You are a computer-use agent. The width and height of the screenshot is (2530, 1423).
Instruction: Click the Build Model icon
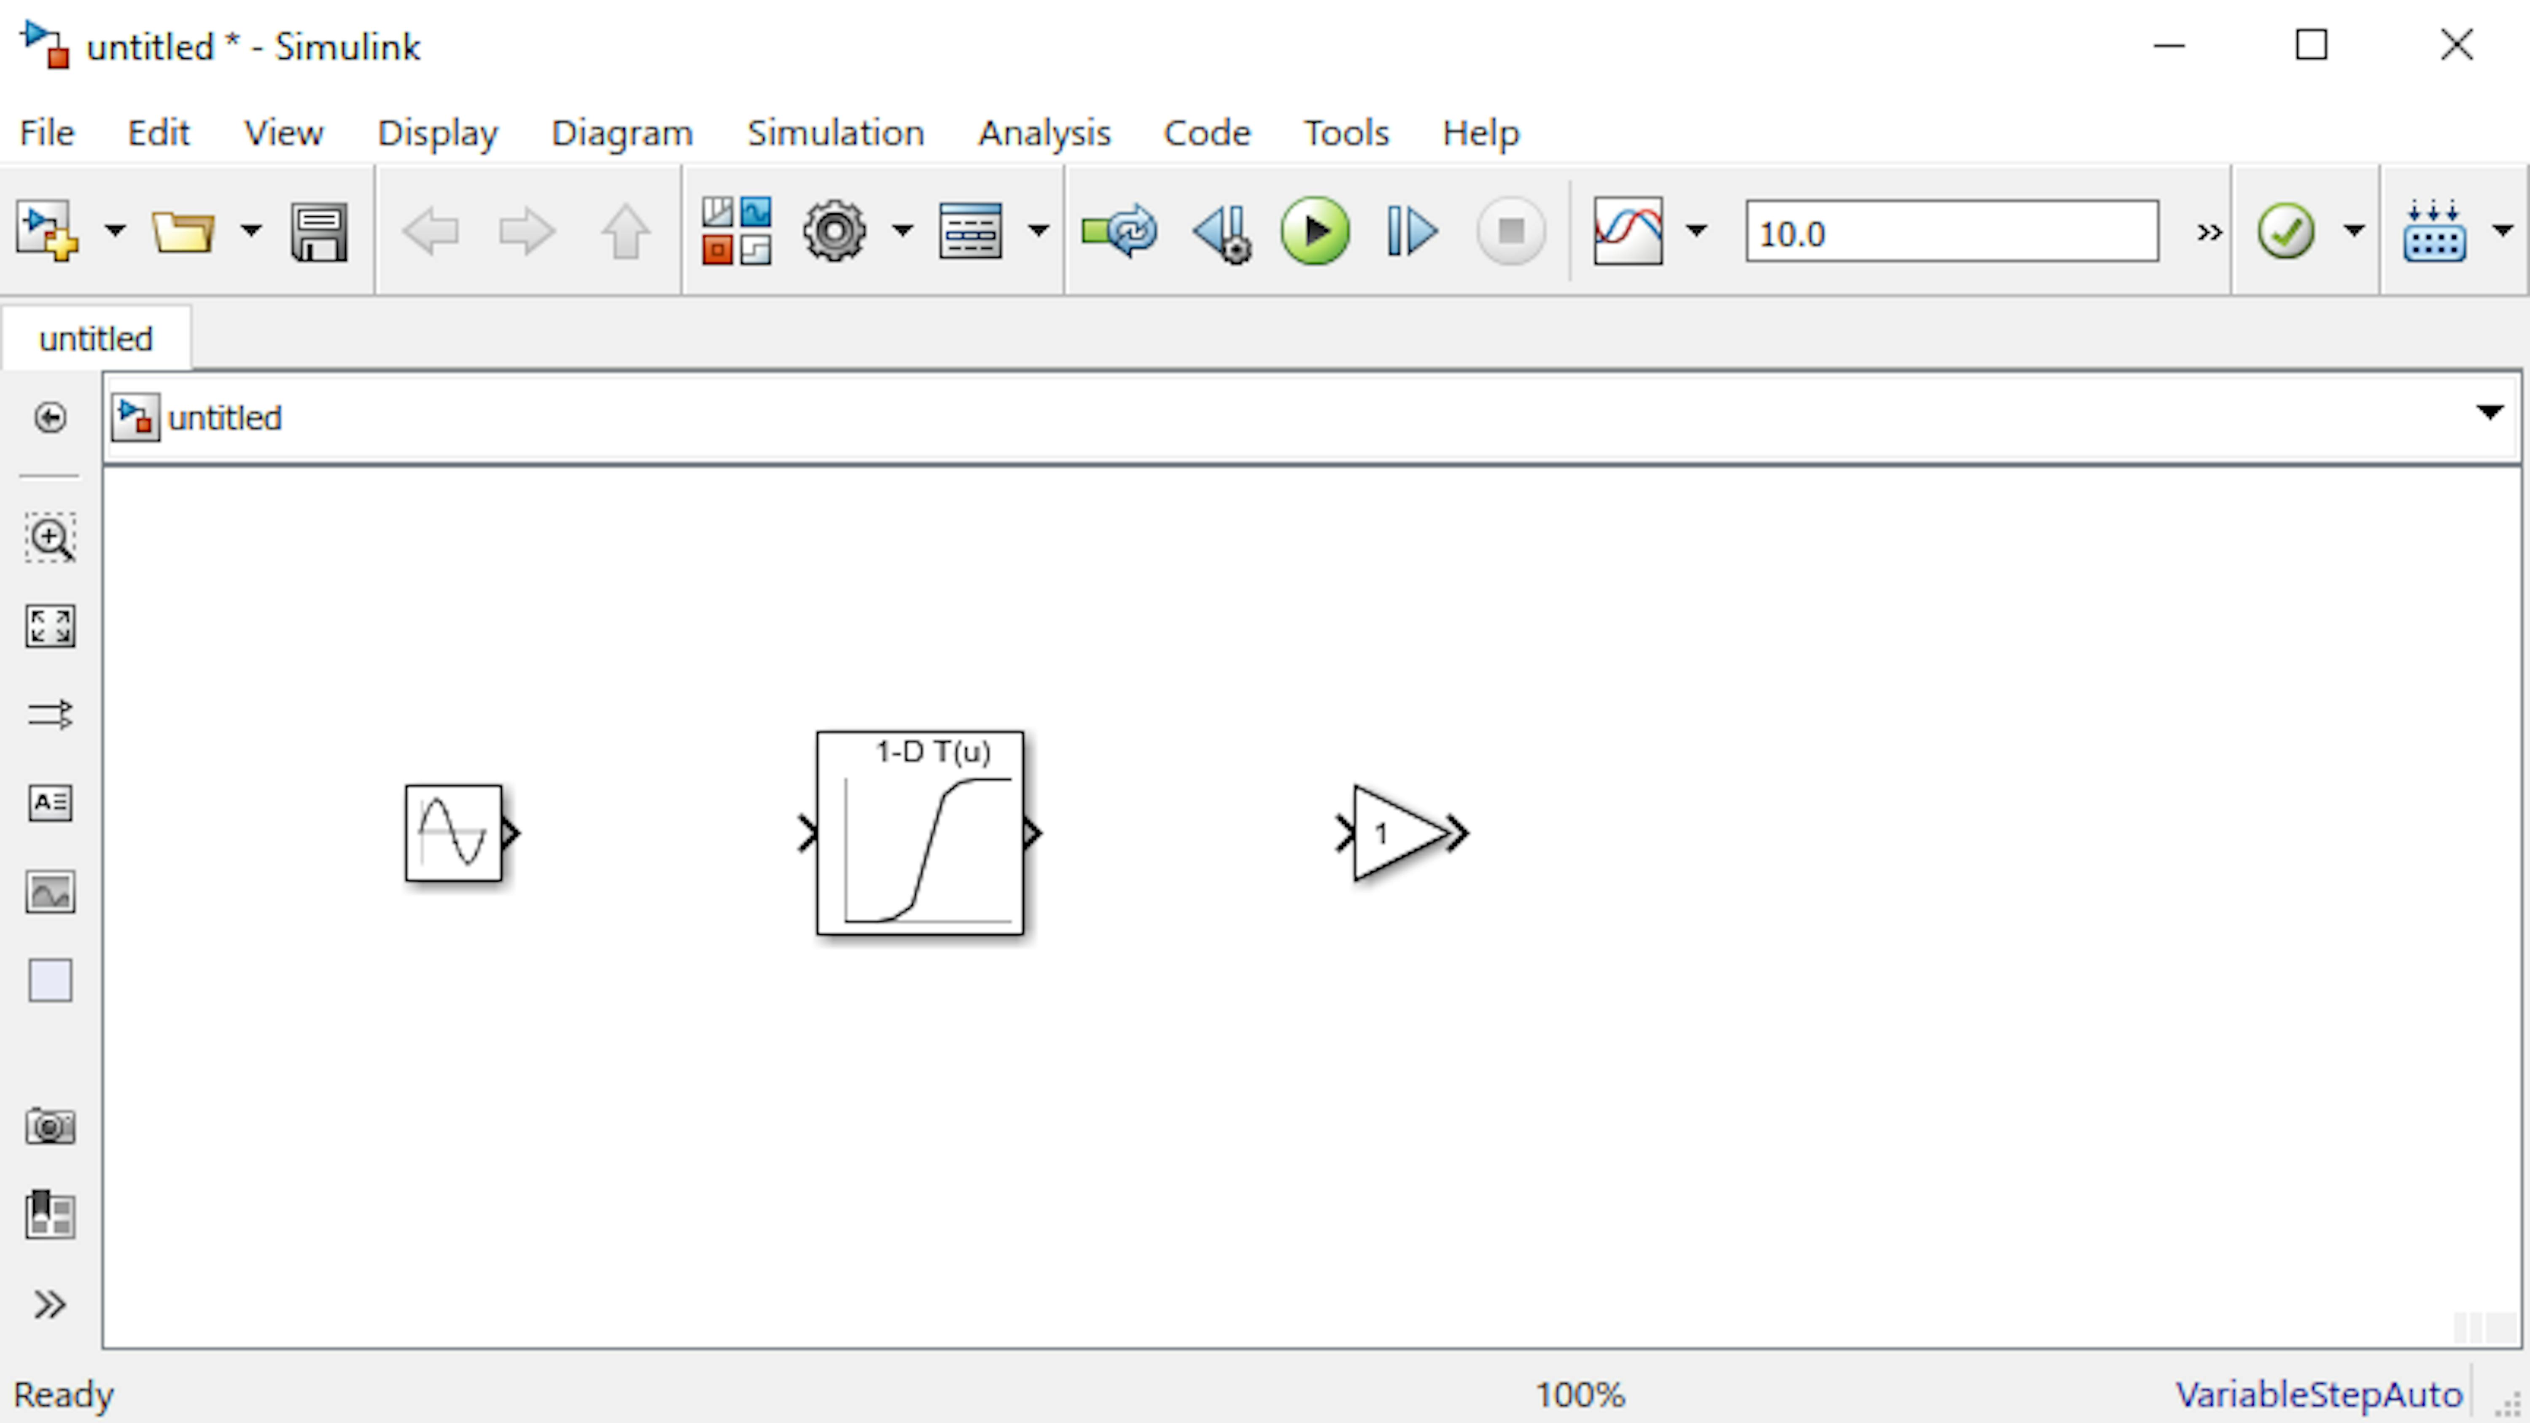(x=2435, y=232)
